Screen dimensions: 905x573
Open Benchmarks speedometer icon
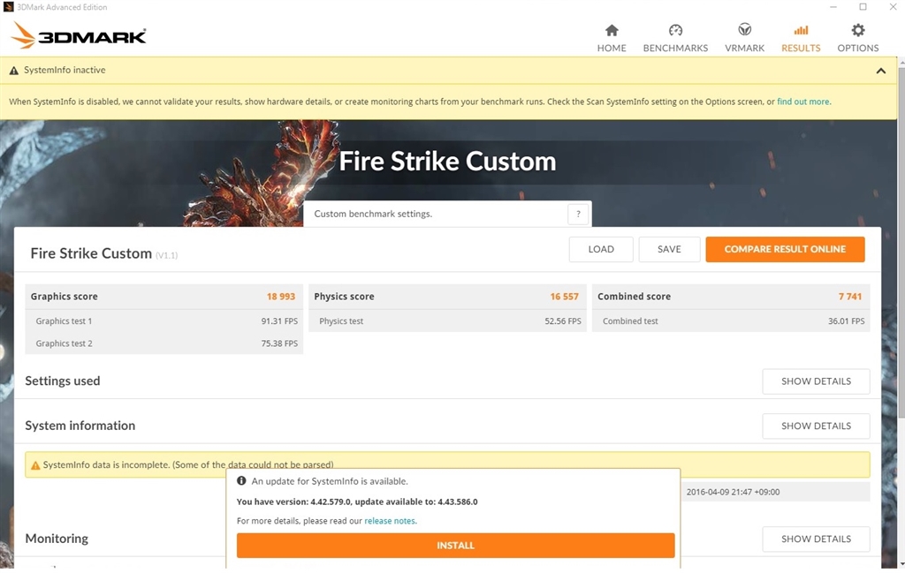(x=675, y=30)
